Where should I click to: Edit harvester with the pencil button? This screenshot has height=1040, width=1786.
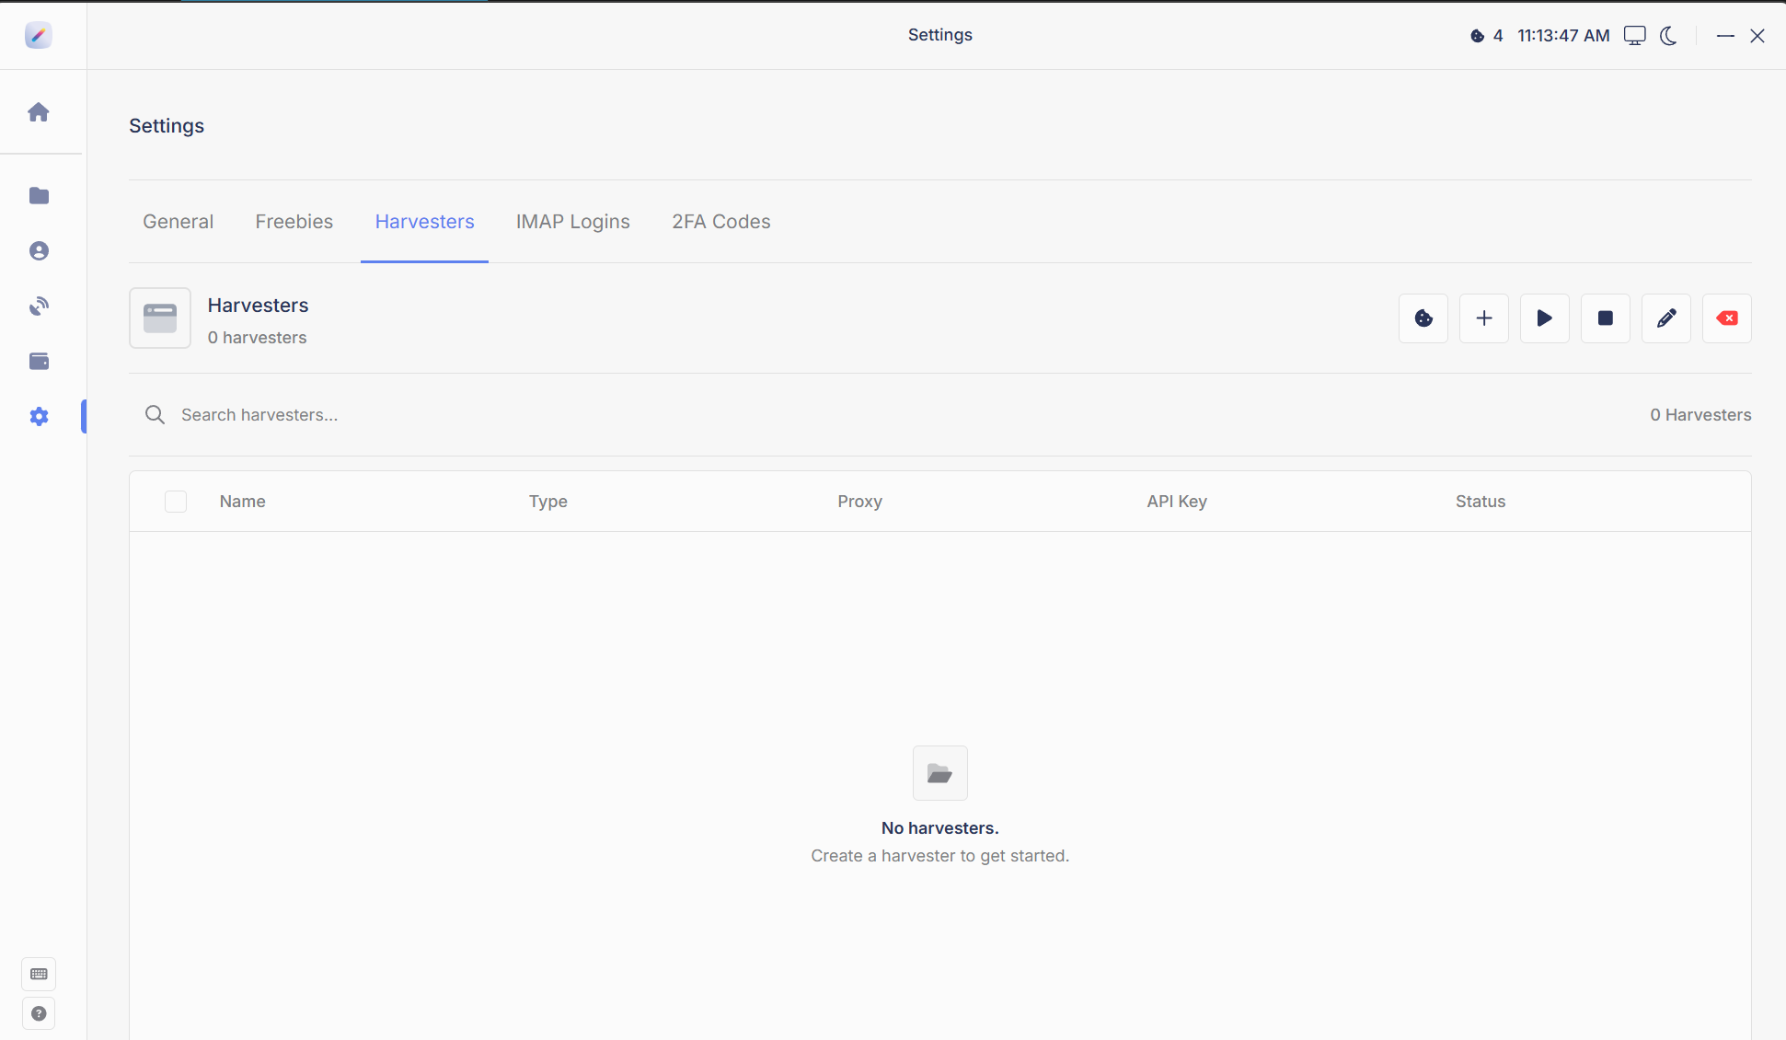point(1666,318)
